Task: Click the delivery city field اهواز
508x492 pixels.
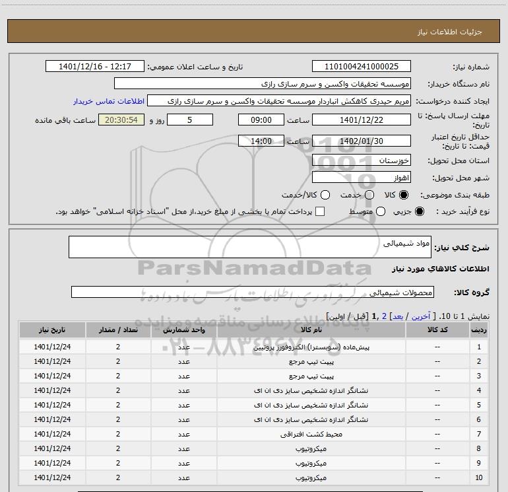Action: click(362, 178)
